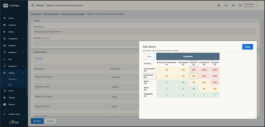Click the Collapse menu icon
This screenshot has width=265, height=127.
[4, 114]
